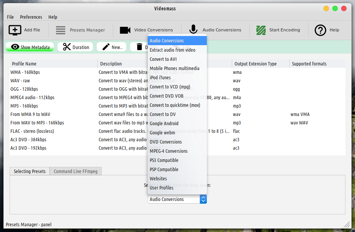Click the Audio Conversions toolbar label
This screenshot has height=232, width=355.
(x=222, y=30)
